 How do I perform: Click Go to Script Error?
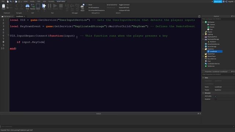click(x=112, y=5)
